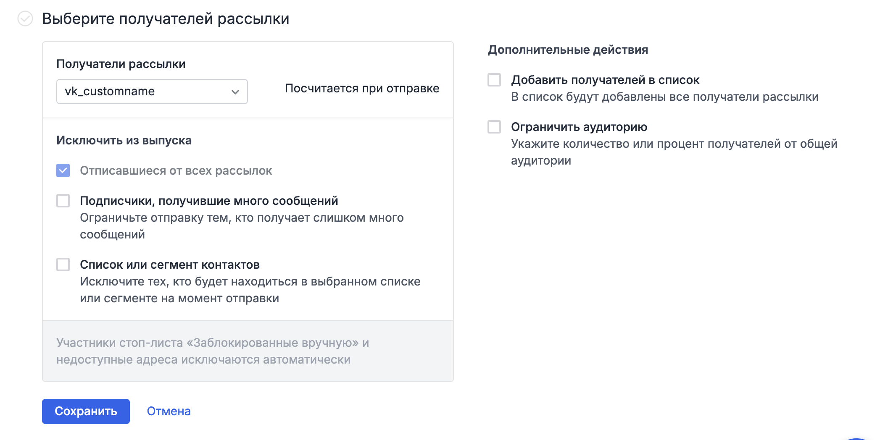Enable the 'Ограничить аудиторию' checkbox
Image resolution: width=880 pixels, height=440 pixels.
coord(494,127)
